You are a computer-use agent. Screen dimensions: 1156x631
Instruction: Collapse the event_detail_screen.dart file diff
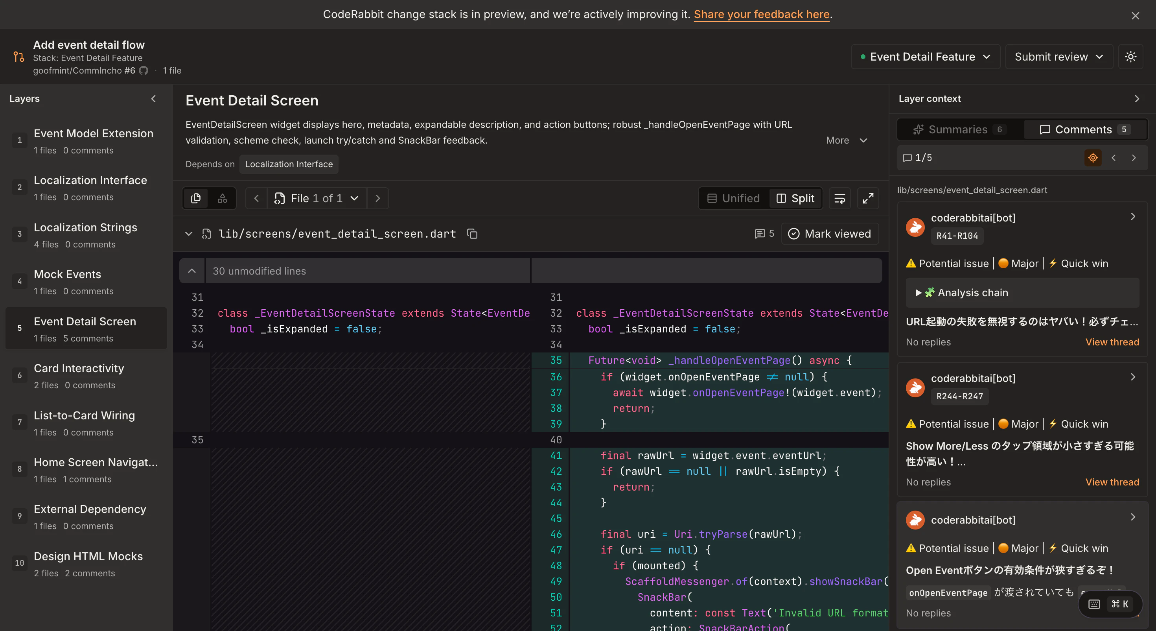pos(188,234)
